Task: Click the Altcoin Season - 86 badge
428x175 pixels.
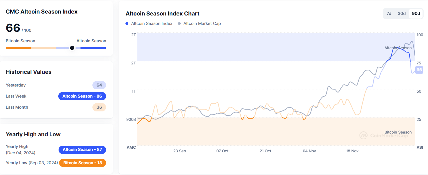Action: tap(82, 96)
